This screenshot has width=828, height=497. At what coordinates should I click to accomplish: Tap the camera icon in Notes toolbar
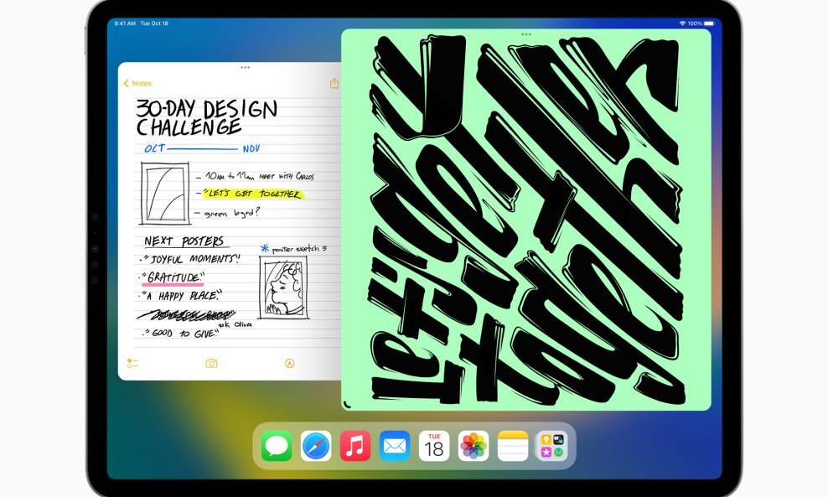(211, 364)
